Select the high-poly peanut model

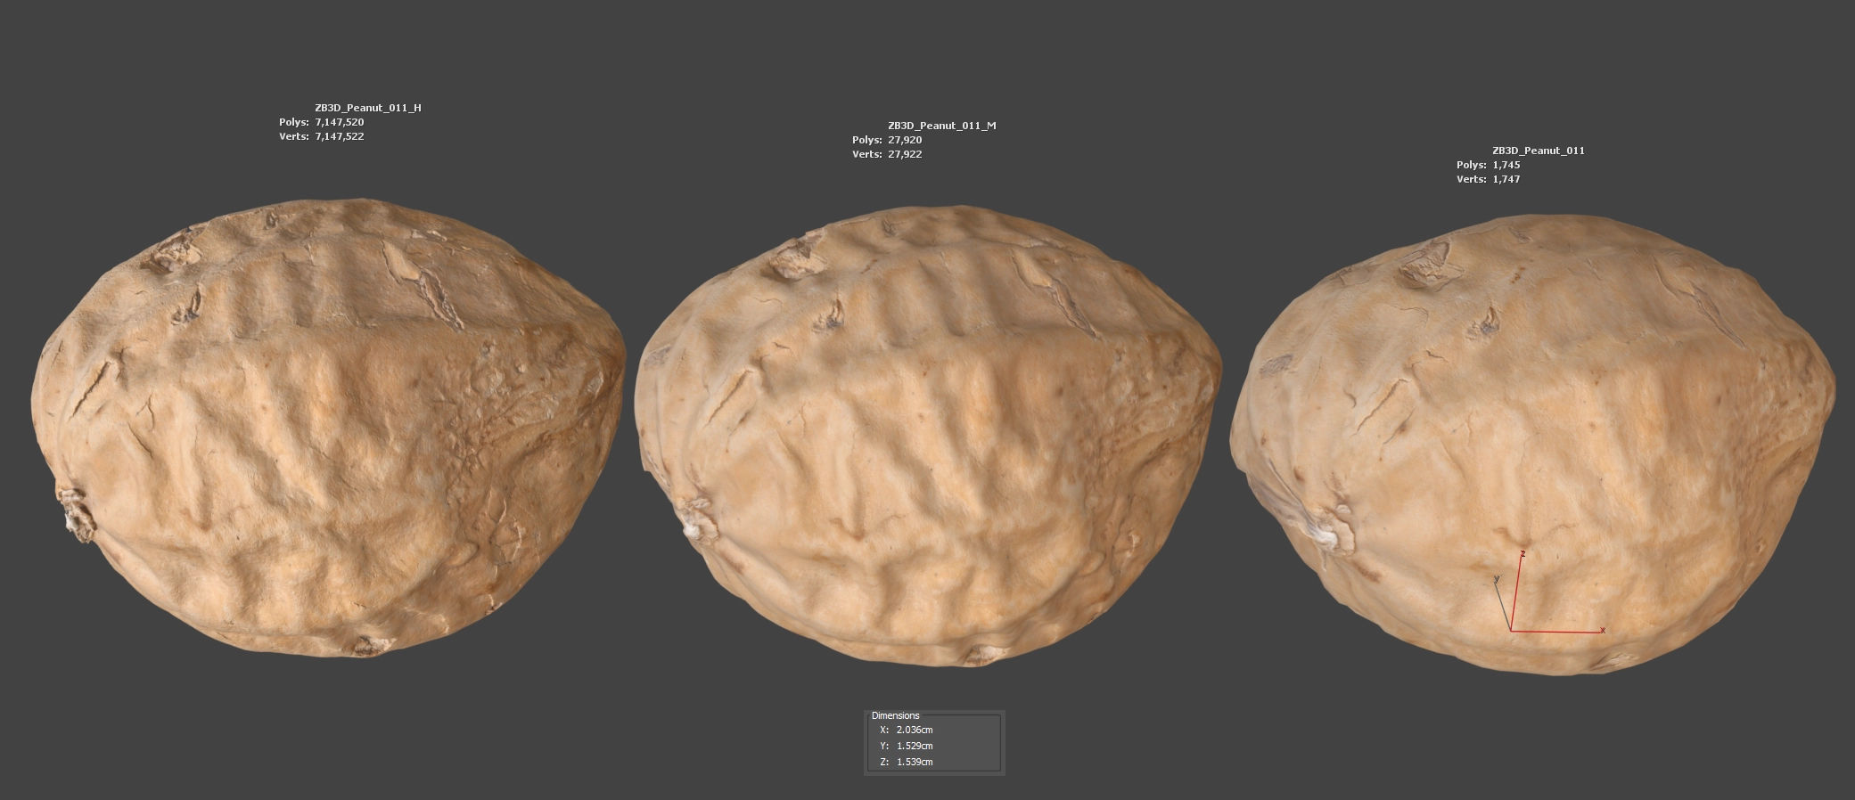point(328,428)
